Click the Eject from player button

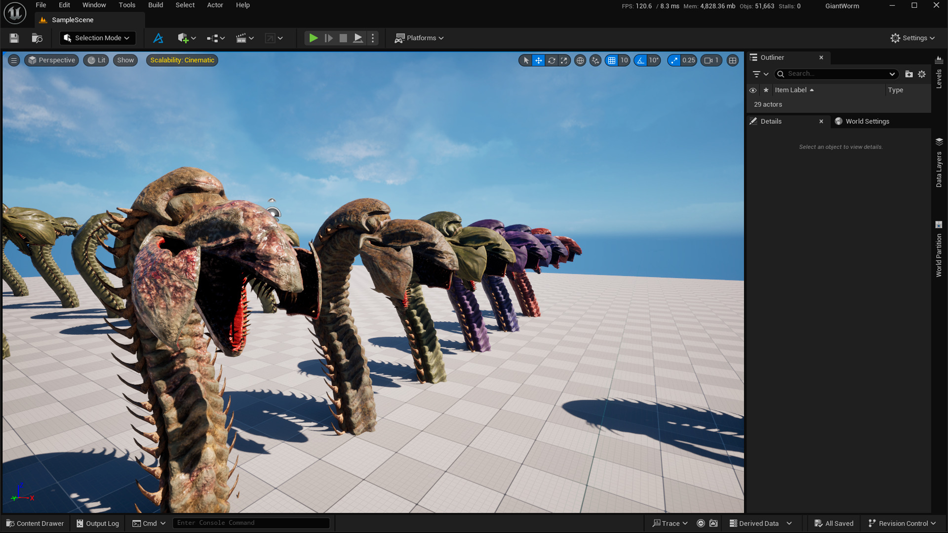(x=358, y=38)
